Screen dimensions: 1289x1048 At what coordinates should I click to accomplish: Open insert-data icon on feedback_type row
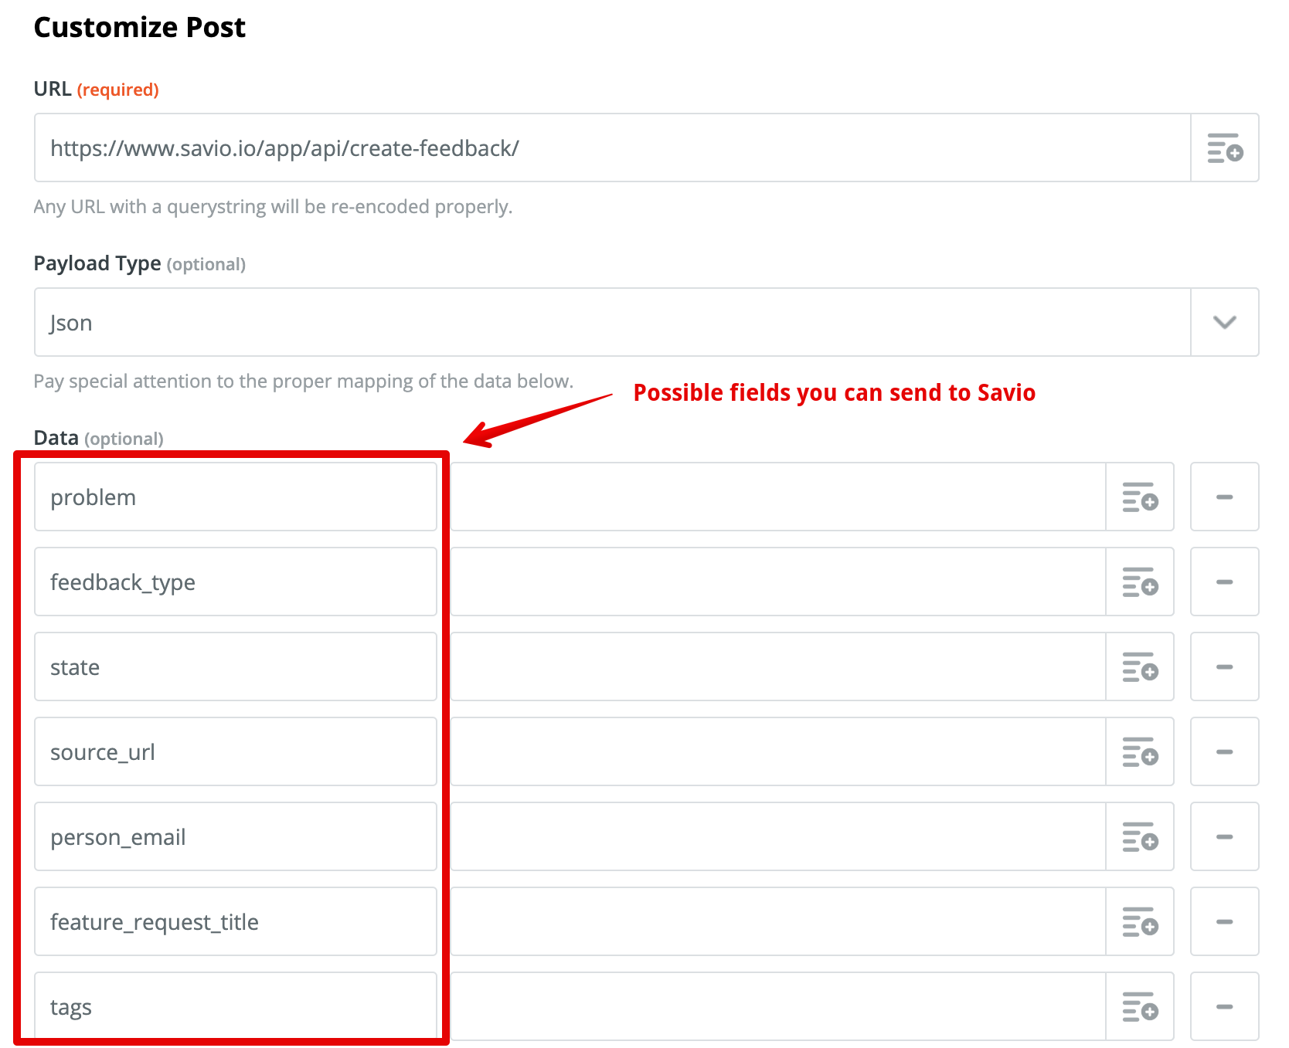[1140, 582]
